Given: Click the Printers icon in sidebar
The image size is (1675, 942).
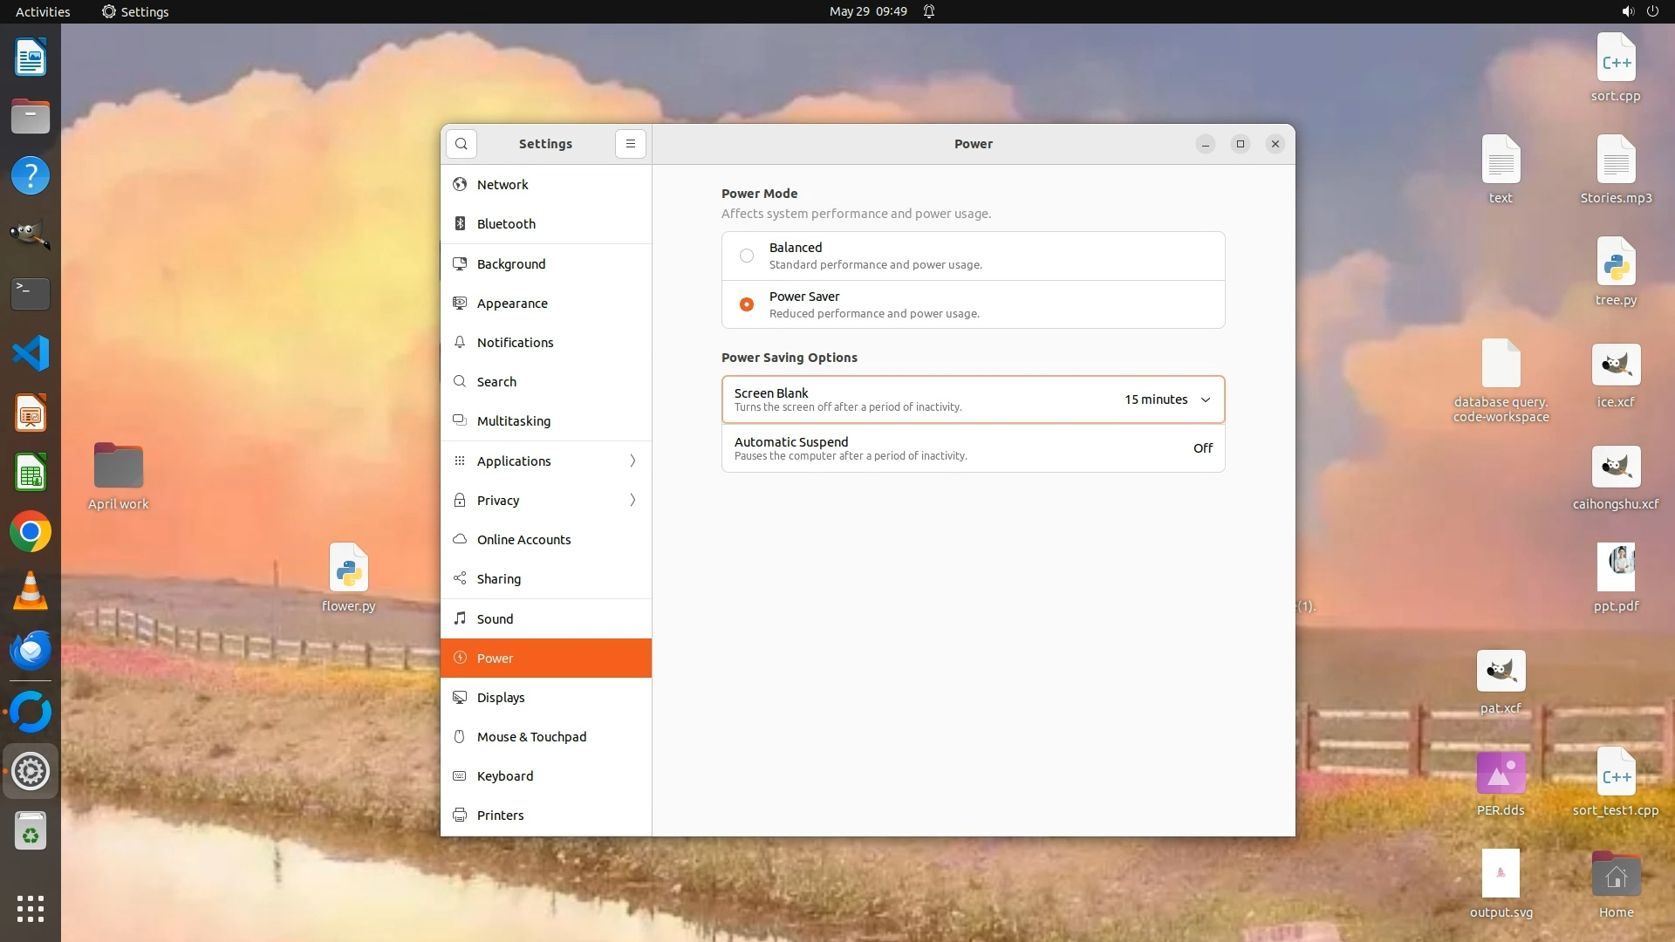Looking at the screenshot, I should 460,816.
